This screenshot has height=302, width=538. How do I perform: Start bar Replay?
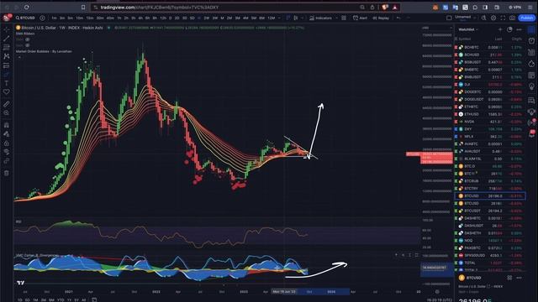coord(381,18)
